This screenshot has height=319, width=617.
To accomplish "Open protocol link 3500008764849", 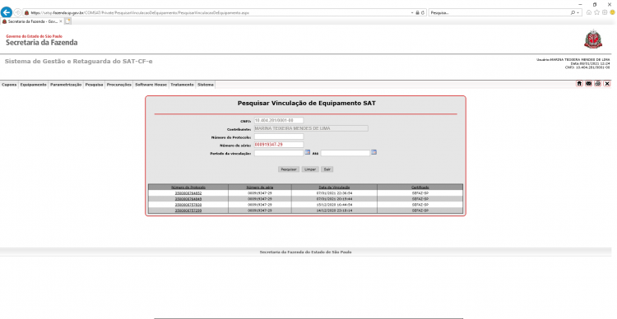I will click(x=188, y=199).
